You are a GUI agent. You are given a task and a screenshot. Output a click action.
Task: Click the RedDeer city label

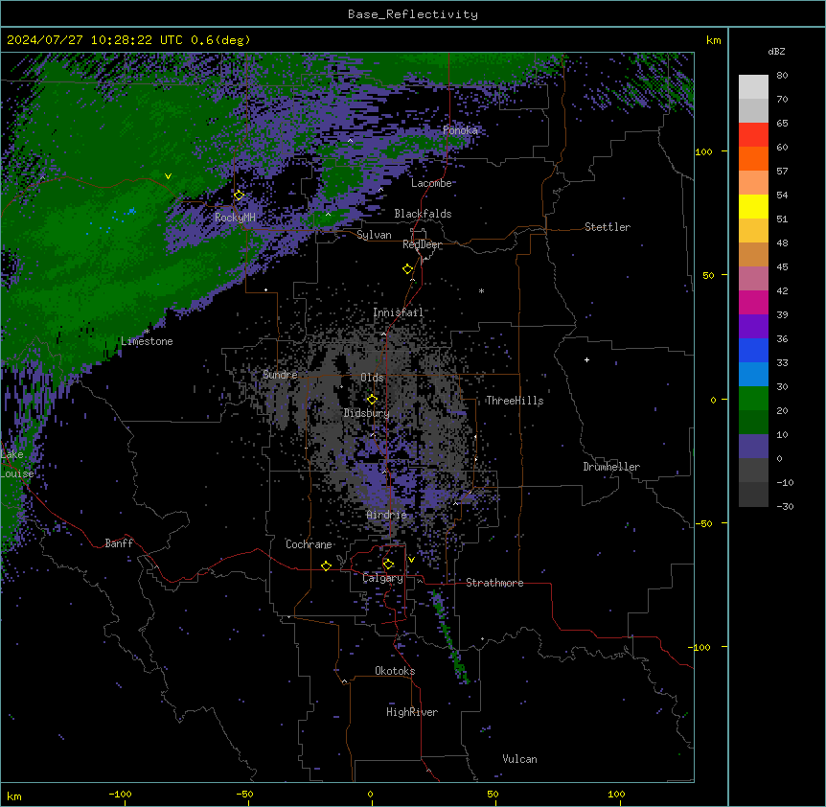[423, 244]
